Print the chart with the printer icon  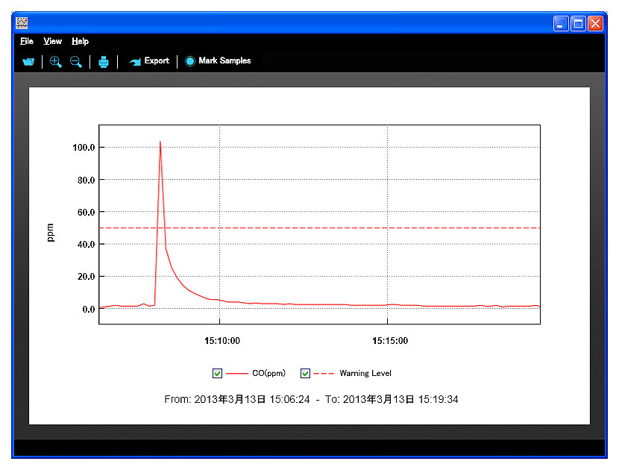tap(104, 62)
